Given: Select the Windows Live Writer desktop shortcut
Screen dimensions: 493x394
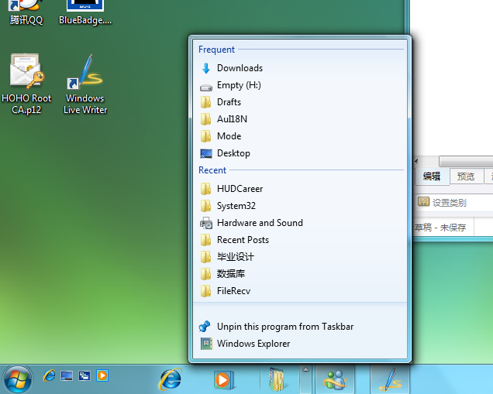Looking at the screenshot, I should click(x=85, y=84).
